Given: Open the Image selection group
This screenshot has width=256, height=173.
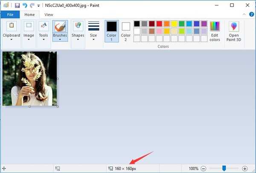Looking at the screenshot, I should (x=29, y=31).
